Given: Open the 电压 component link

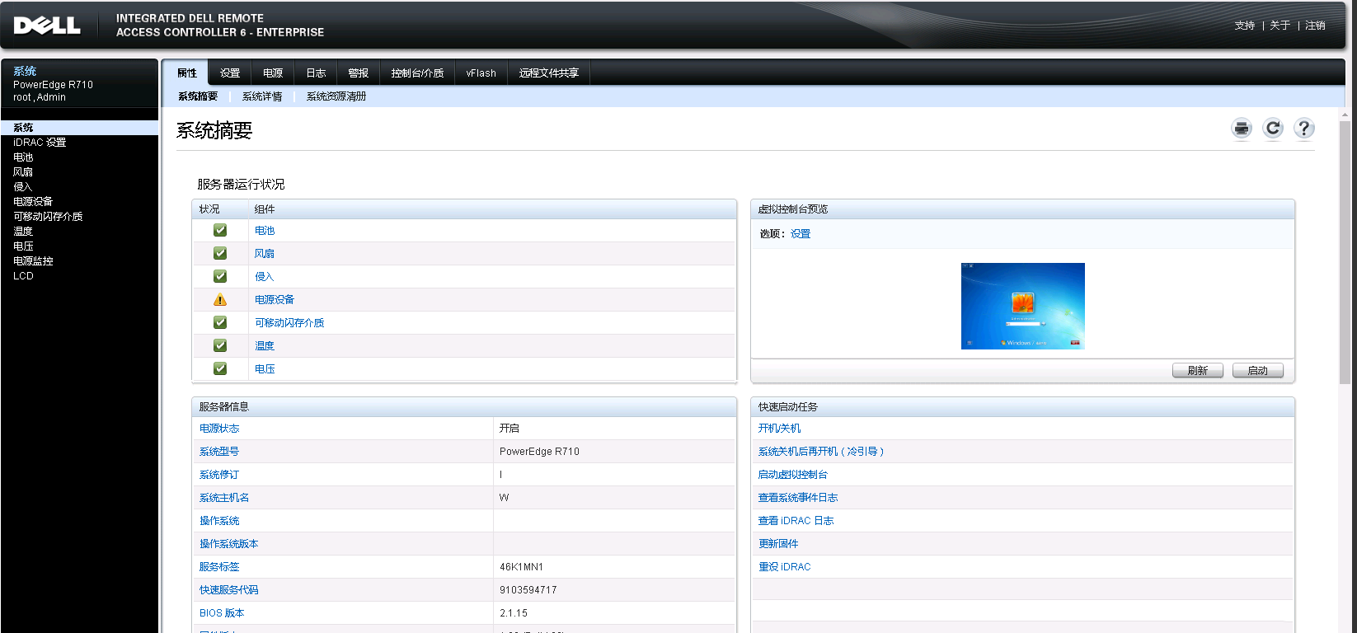Looking at the screenshot, I should click(x=265, y=369).
